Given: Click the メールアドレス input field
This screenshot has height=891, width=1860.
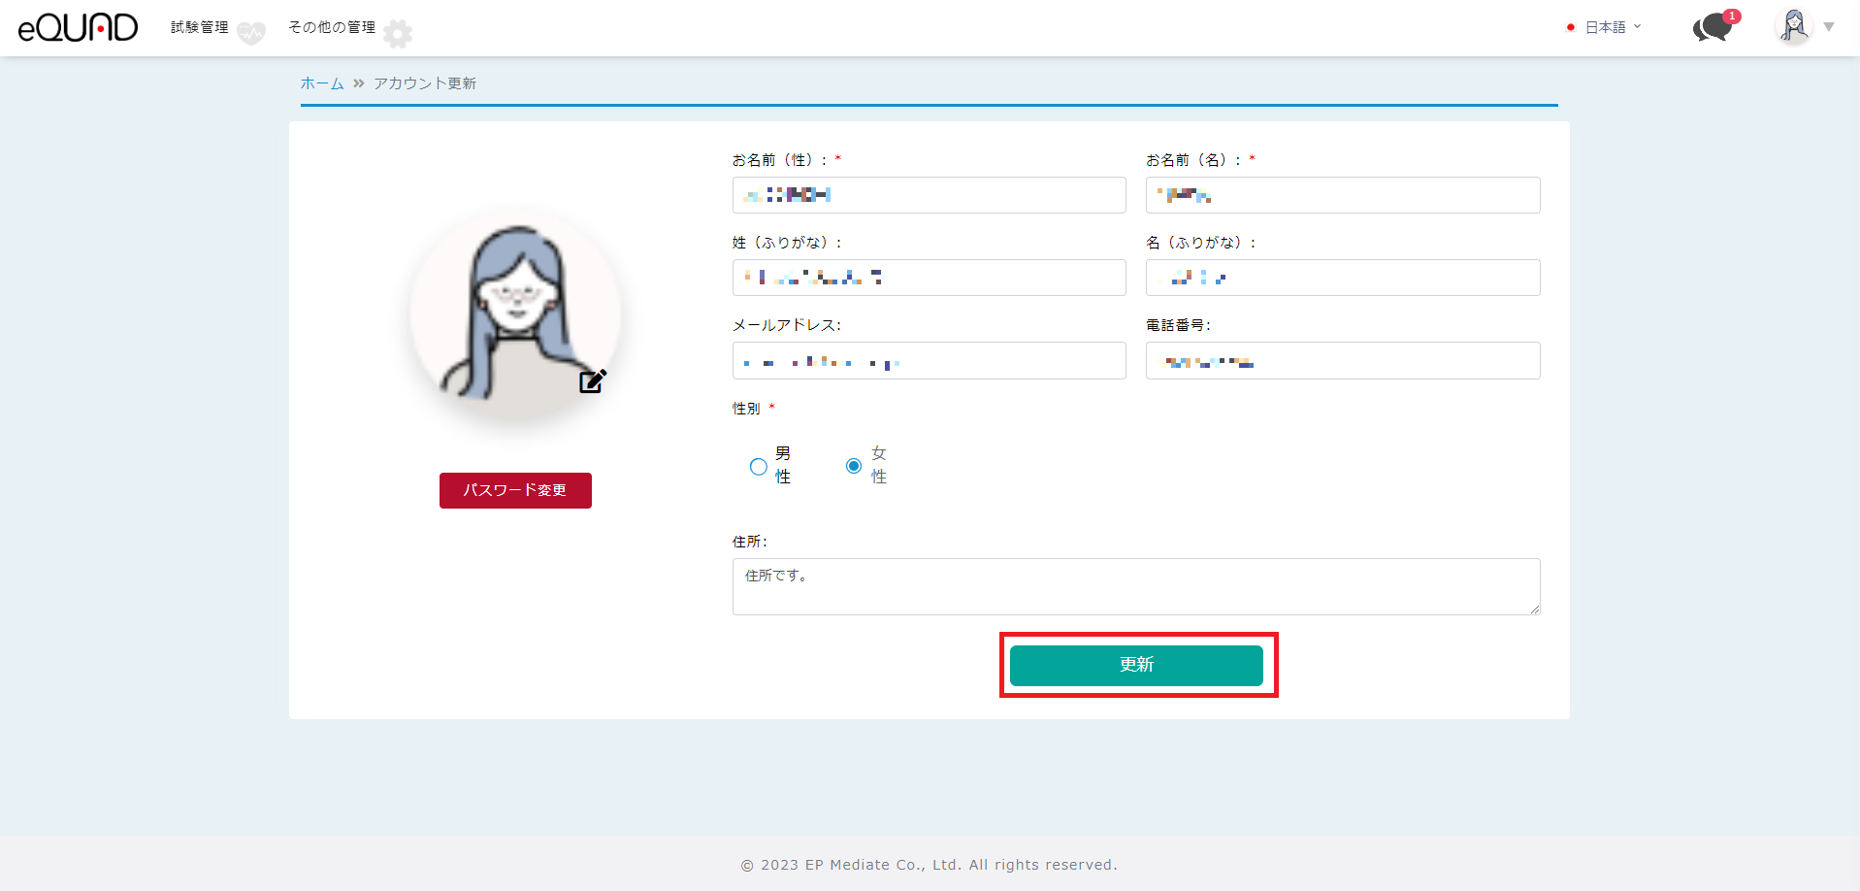Looking at the screenshot, I should (x=929, y=361).
